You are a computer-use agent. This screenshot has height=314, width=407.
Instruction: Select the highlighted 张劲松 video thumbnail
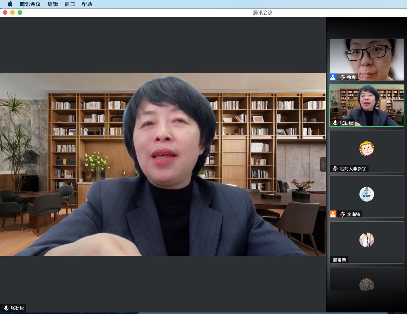(x=367, y=105)
